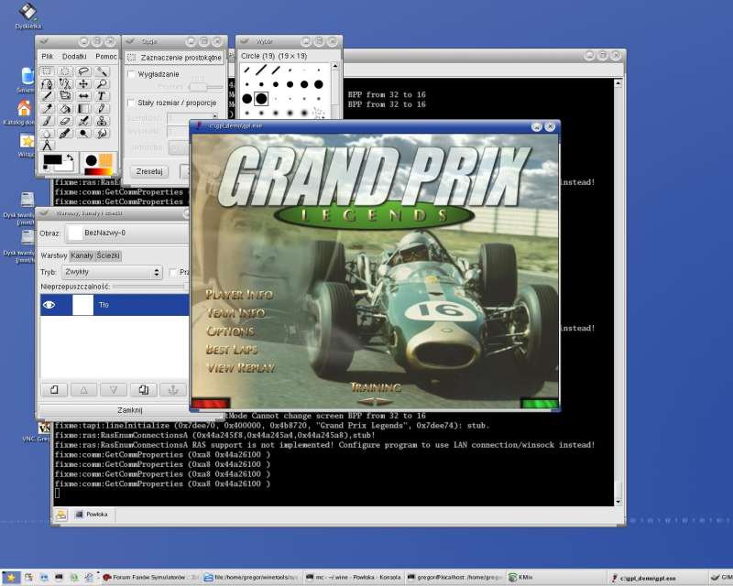Click the red button in game window
The width and height of the screenshot is (733, 586).
coord(211,403)
